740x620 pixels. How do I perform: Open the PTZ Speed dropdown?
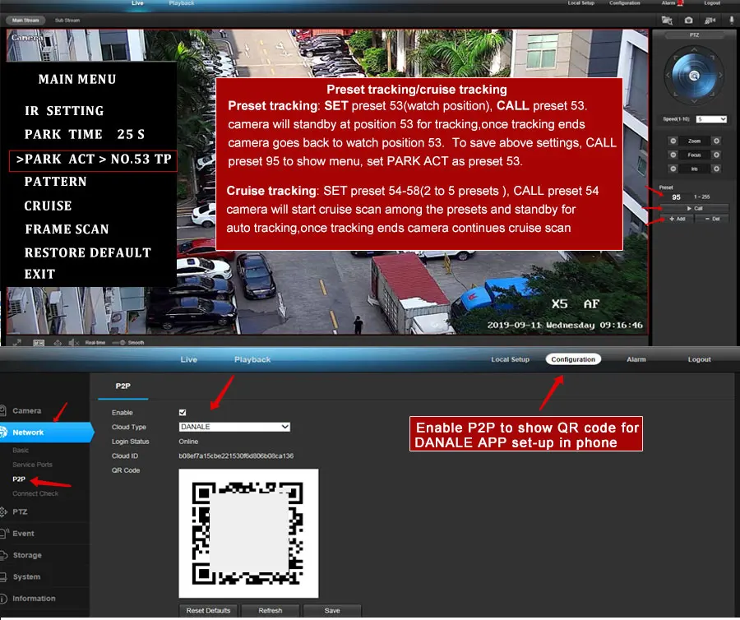pyautogui.click(x=711, y=119)
